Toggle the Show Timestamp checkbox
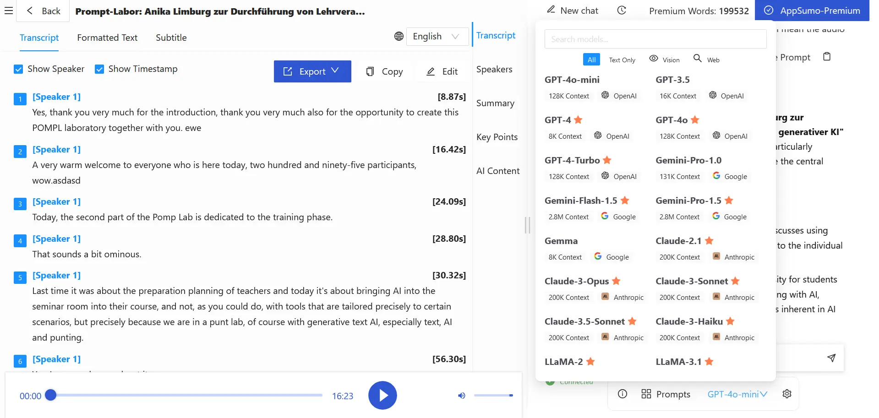This screenshot has height=418, width=879. [99, 69]
